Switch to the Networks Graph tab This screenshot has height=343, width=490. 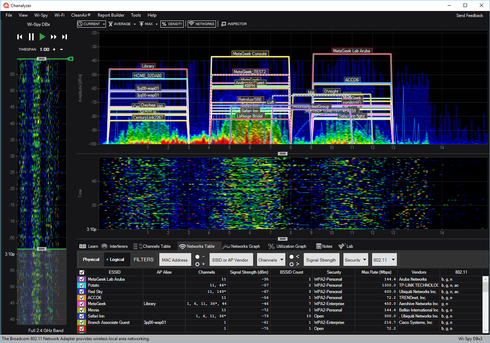click(241, 246)
